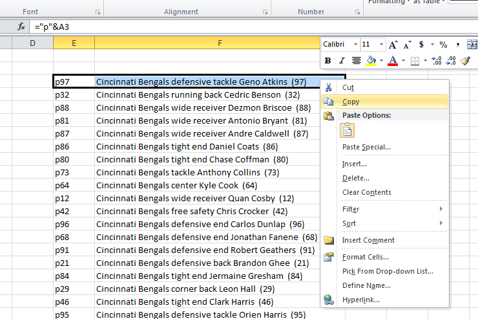This screenshot has height=319, width=478.
Task: Choose Hyperlink... from context menu
Action: point(385,300)
